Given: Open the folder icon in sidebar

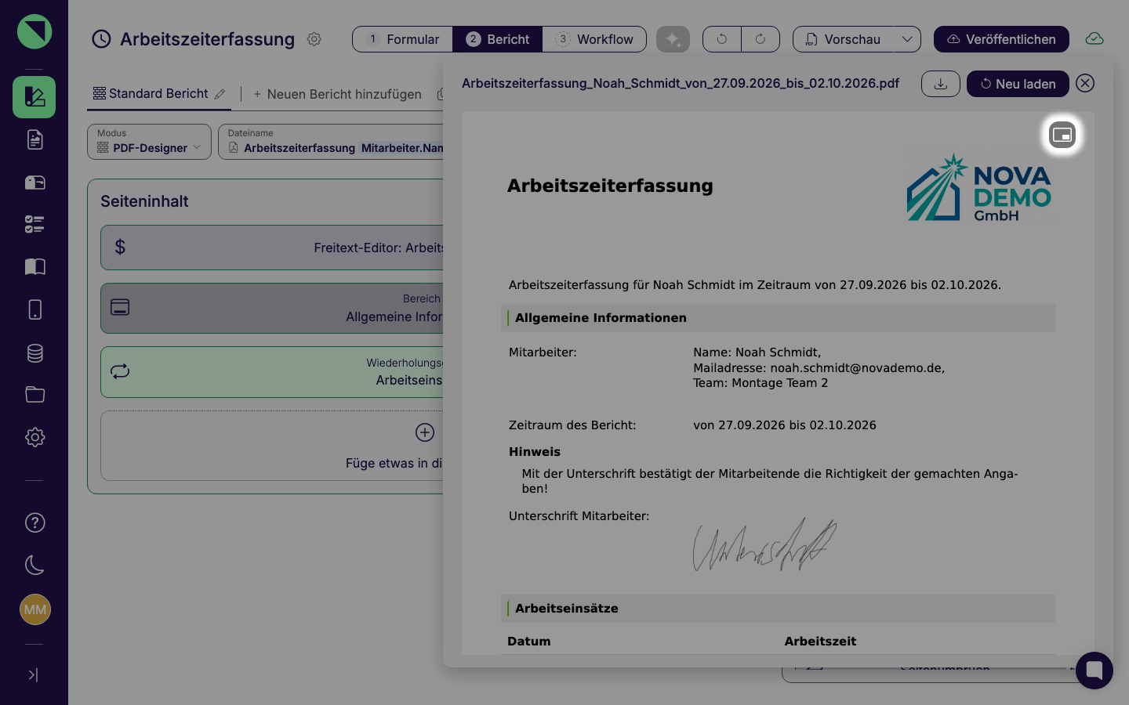Looking at the screenshot, I should pos(34,395).
